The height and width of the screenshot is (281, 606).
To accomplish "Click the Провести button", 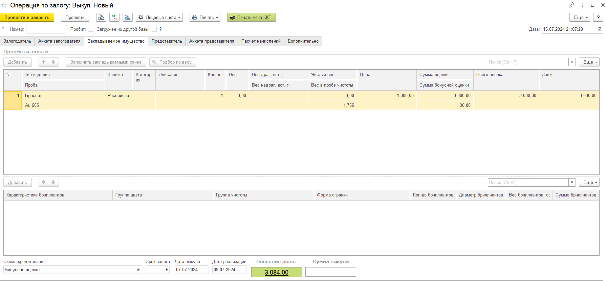I will point(75,17).
